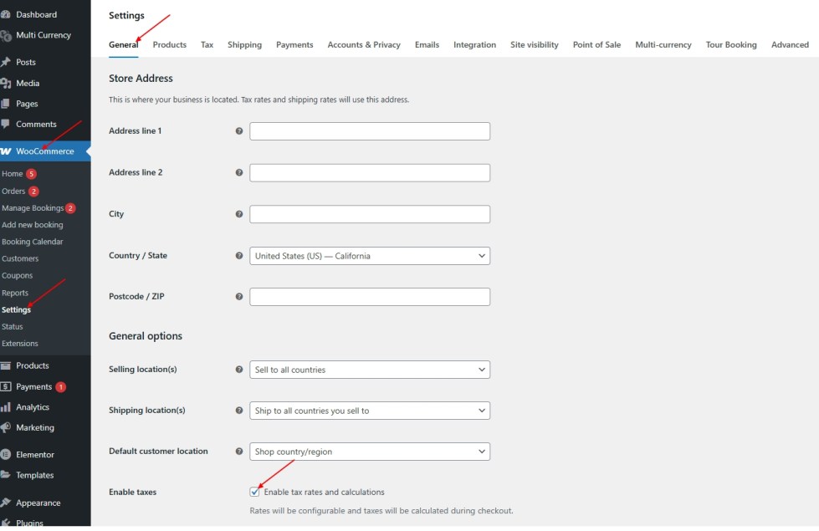Screen dimensions: 819x531
Task: Open Elementor from the sidebar
Action: [34, 455]
